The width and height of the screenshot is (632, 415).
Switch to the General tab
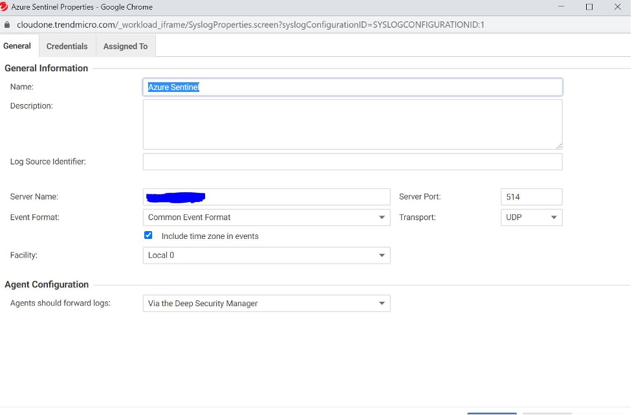[17, 46]
